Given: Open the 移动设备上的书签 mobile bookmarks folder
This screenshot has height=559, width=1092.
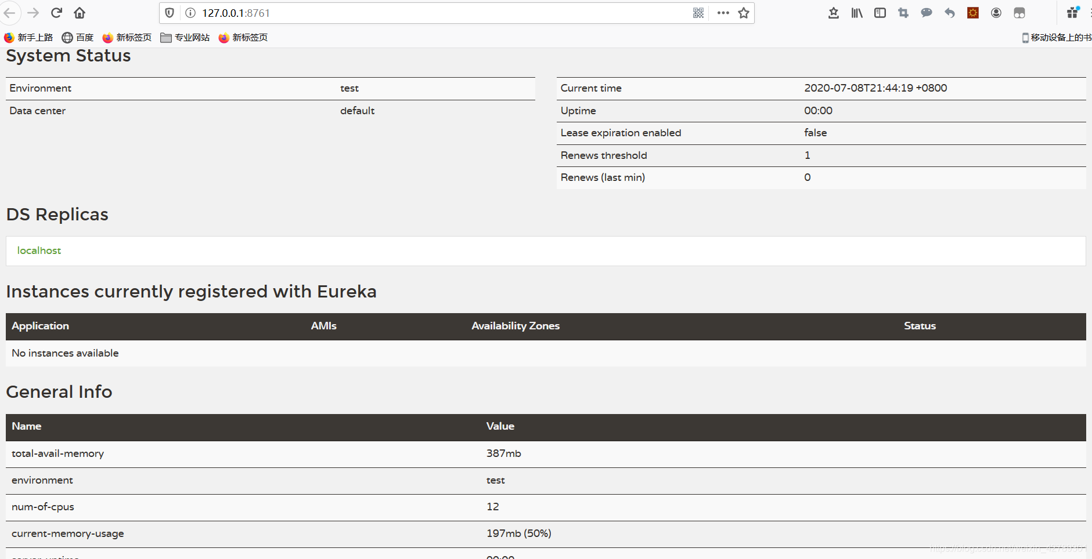Looking at the screenshot, I should [x=1057, y=38].
